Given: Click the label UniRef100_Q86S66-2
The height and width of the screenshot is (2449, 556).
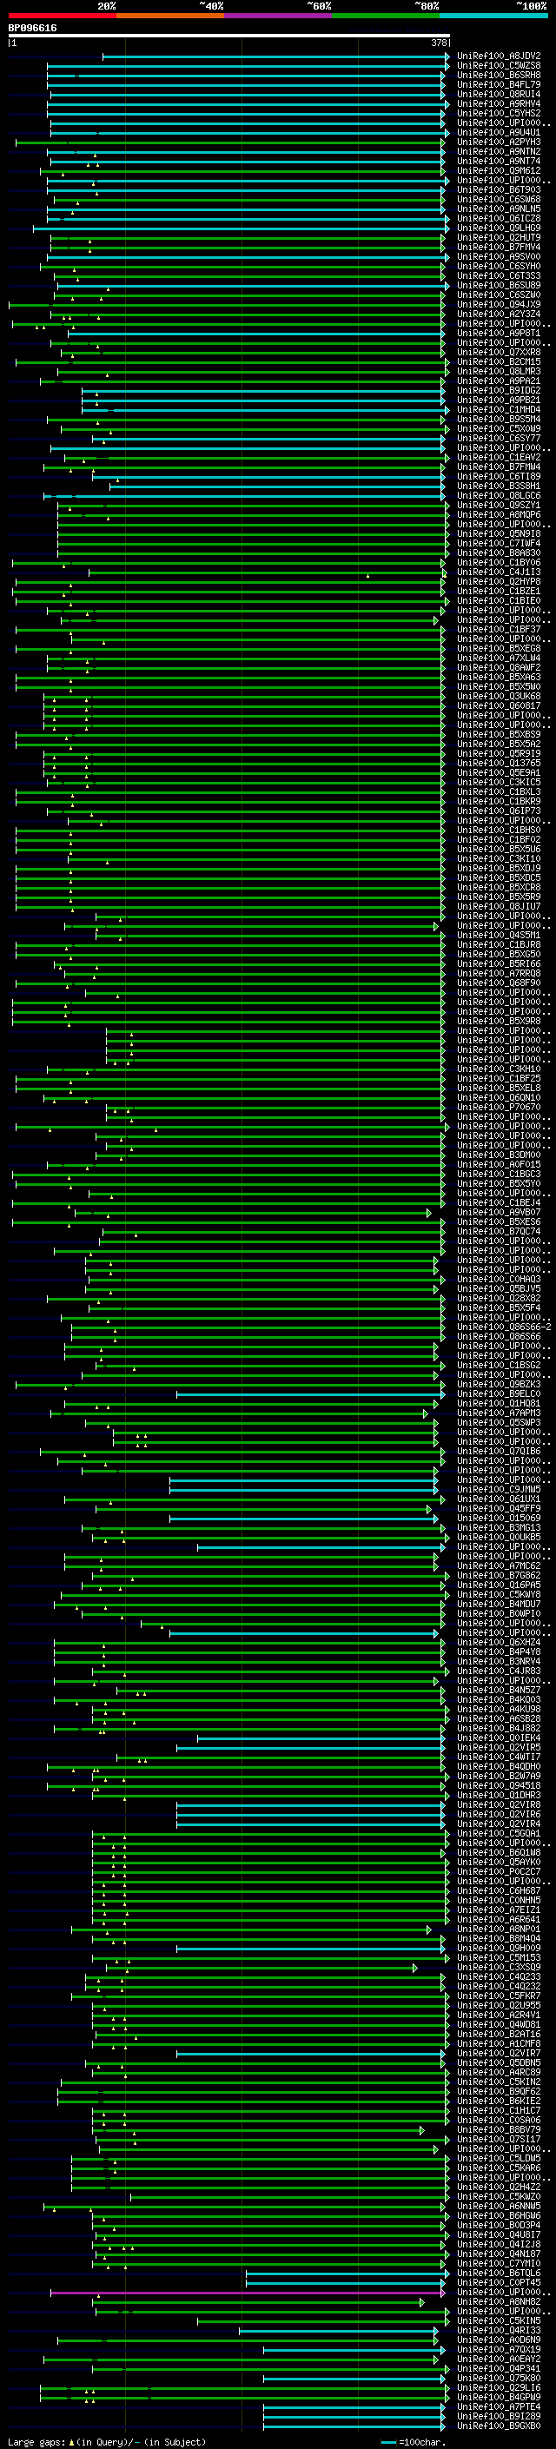Looking at the screenshot, I should point(505,1327).
